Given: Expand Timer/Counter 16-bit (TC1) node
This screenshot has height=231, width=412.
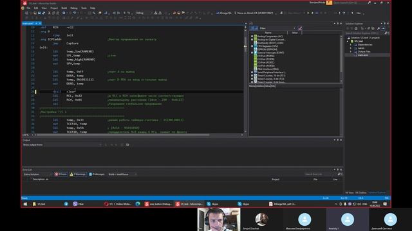Looking at the screenshot, I should point(252,76).
